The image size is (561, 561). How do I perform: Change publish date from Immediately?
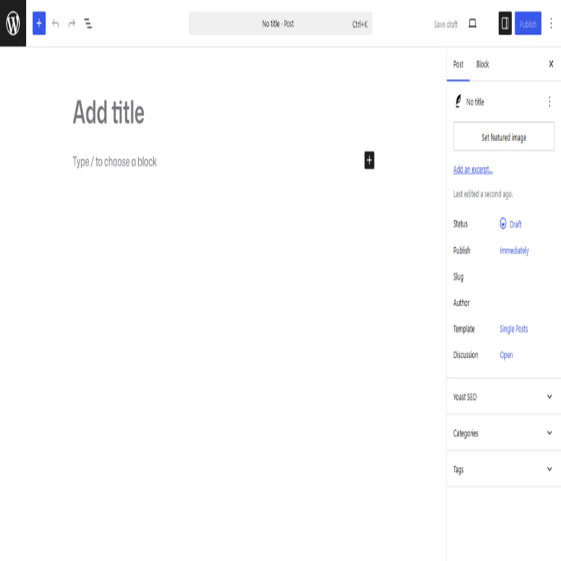click(514, 250)
